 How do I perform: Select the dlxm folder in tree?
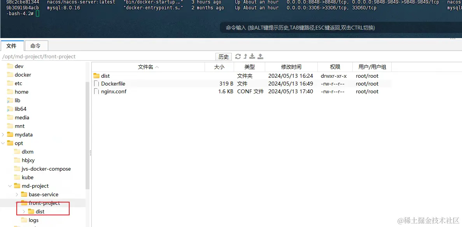click(x=27, y=152)
